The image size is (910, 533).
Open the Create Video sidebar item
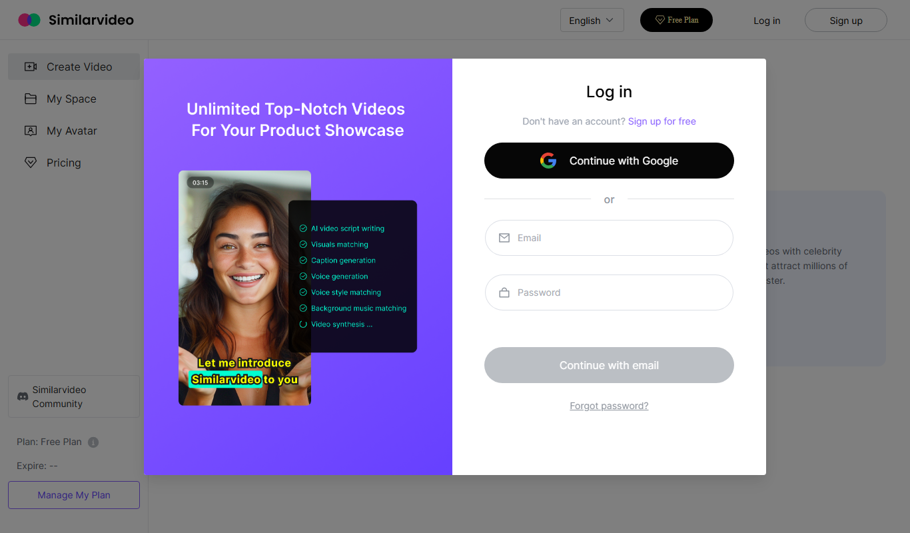[74, 67]
